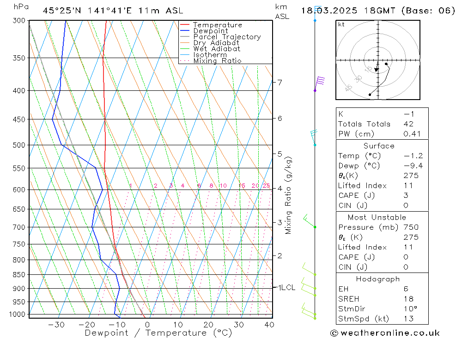Viewport: 462px width, 338px height.
Task: Click the date '18.03.2025 18GMT (Base: 06)'
Action: (x=378, y=11)
